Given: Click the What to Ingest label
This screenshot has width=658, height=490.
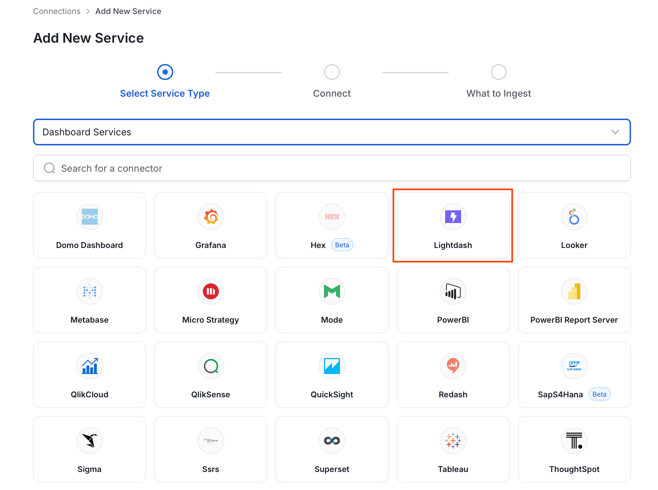Looking at the screenshot, I should [499, 93].
